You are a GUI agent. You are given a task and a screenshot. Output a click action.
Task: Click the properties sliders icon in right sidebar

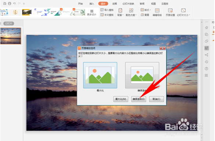(x=207, y=48)
